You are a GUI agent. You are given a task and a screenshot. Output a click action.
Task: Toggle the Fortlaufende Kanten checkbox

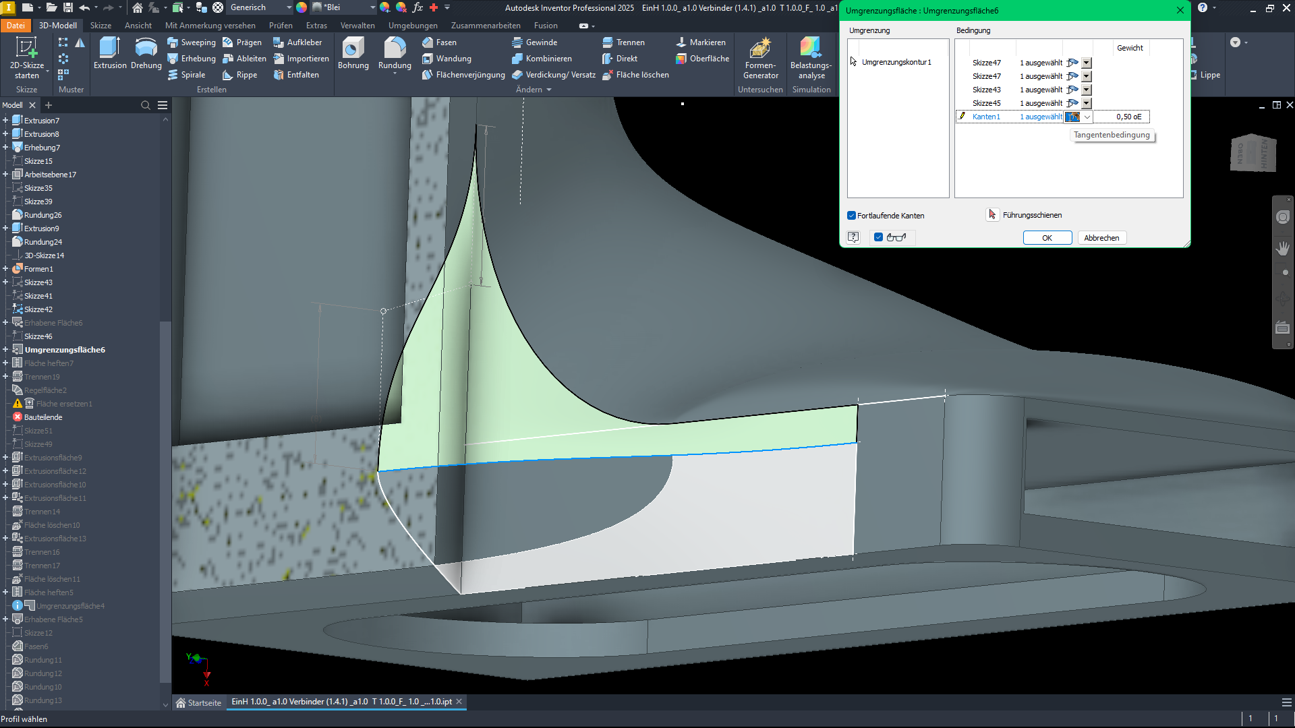851,216
